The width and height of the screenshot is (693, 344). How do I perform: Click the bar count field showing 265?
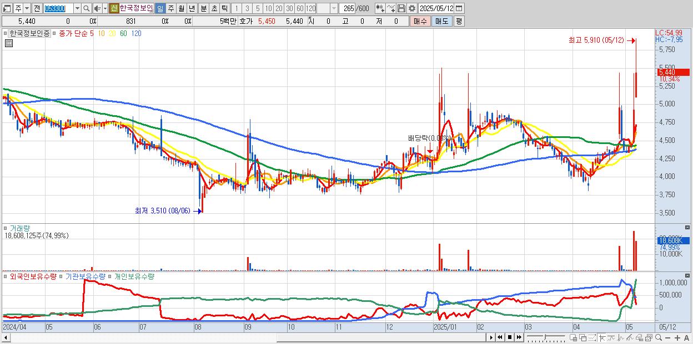pyautogui.click(x=347, y=8)
